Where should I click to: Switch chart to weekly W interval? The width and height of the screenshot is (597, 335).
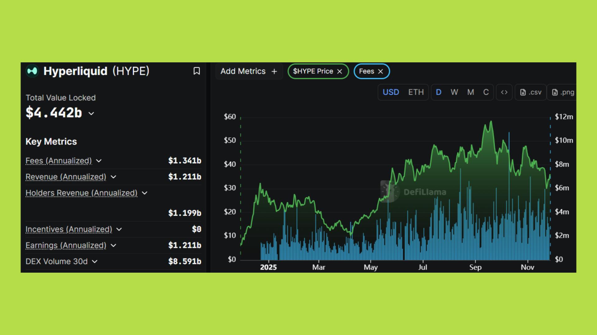click(x=454, y=92)
